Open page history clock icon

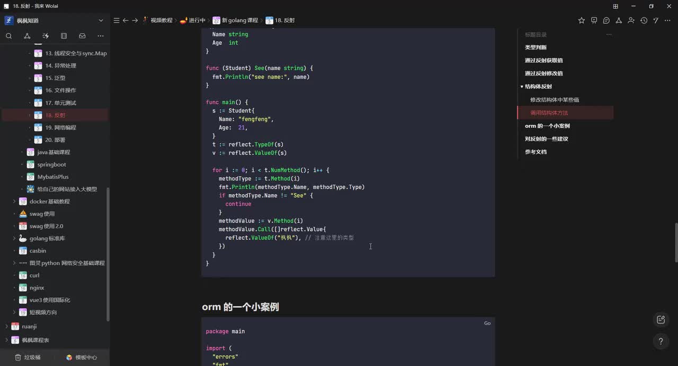[644, 20]
